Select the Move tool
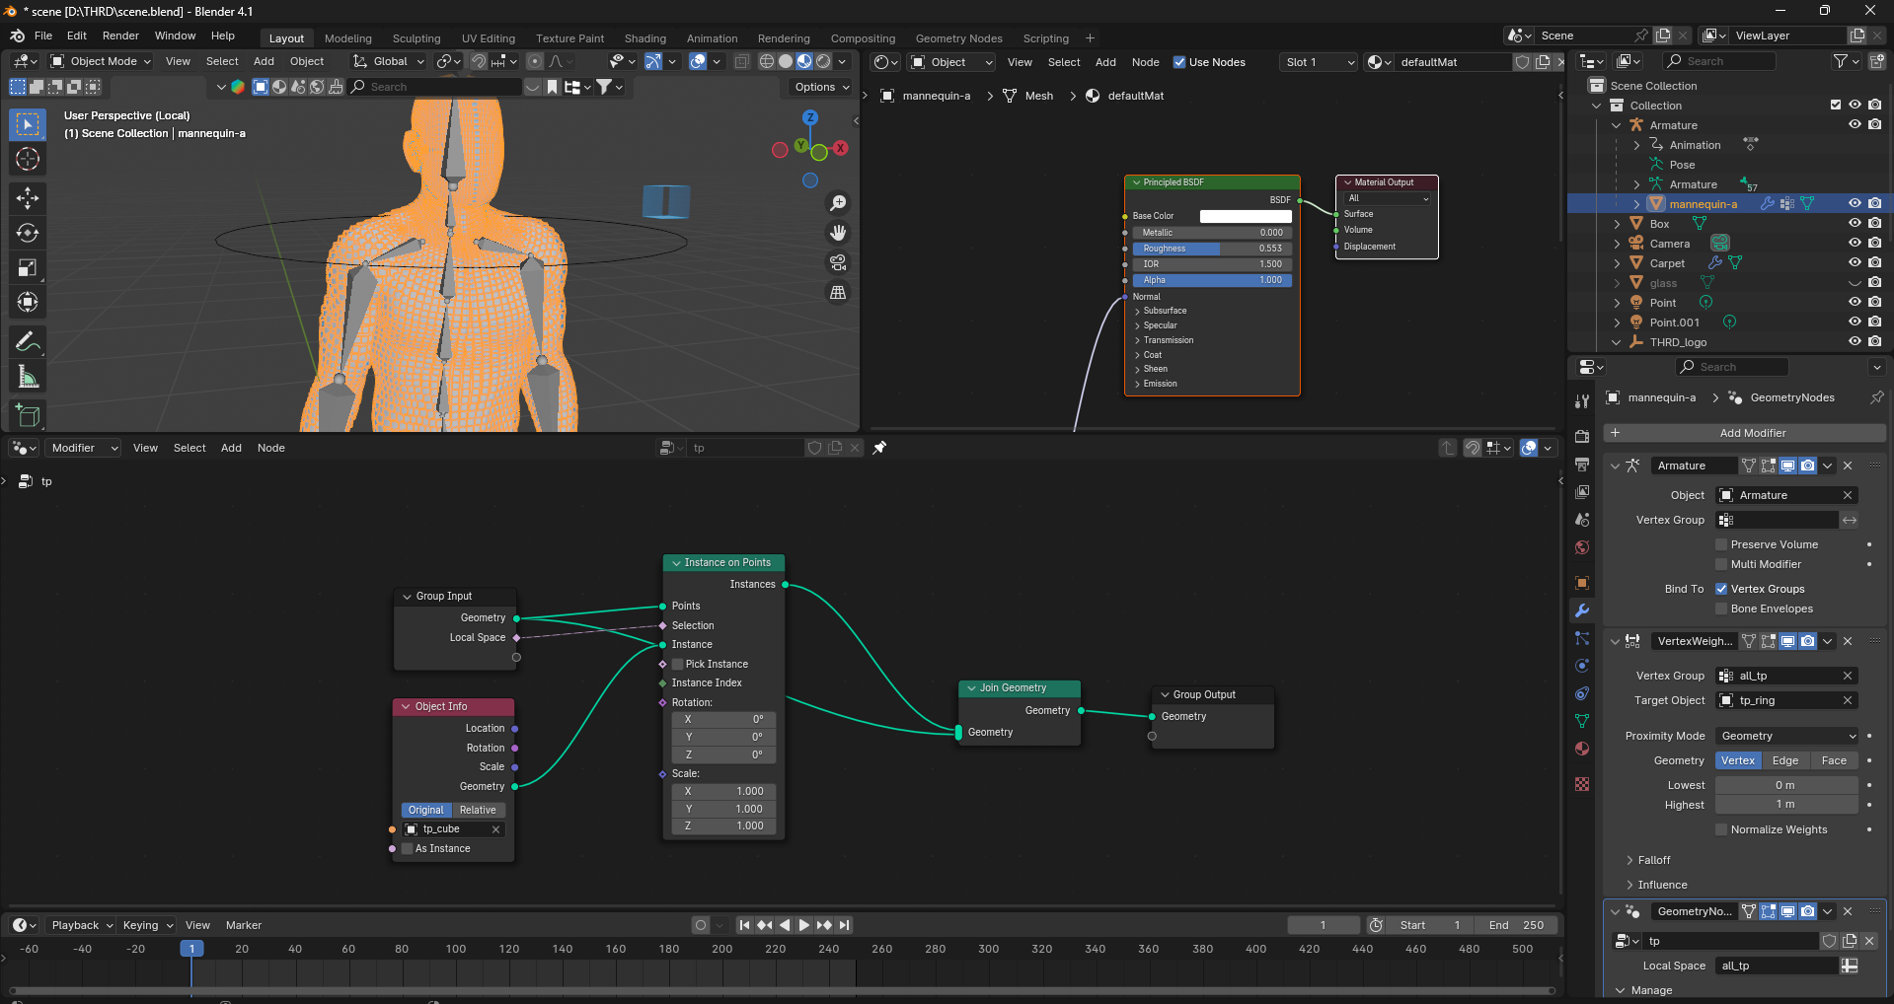 (28, 198)
